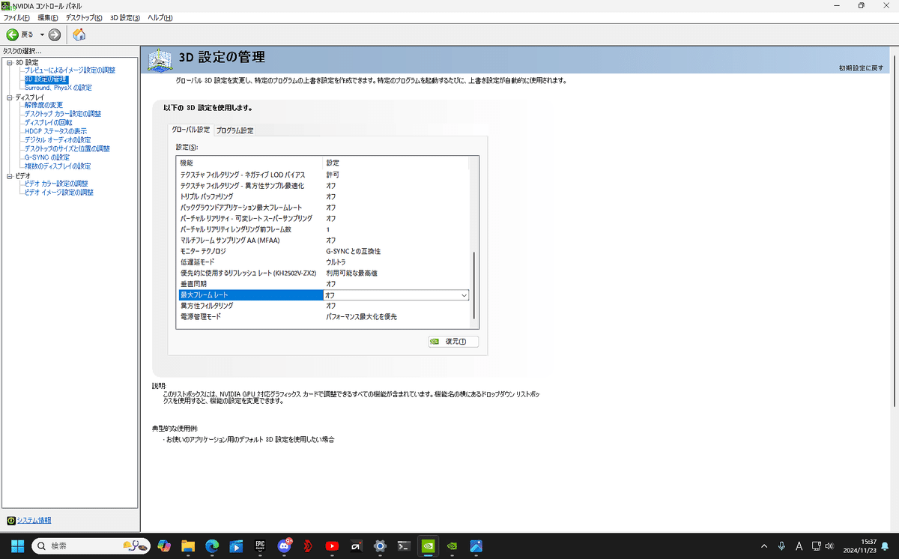Open the Windows Start menu
This screenshot has width=899, height=559.
point(16,546)
